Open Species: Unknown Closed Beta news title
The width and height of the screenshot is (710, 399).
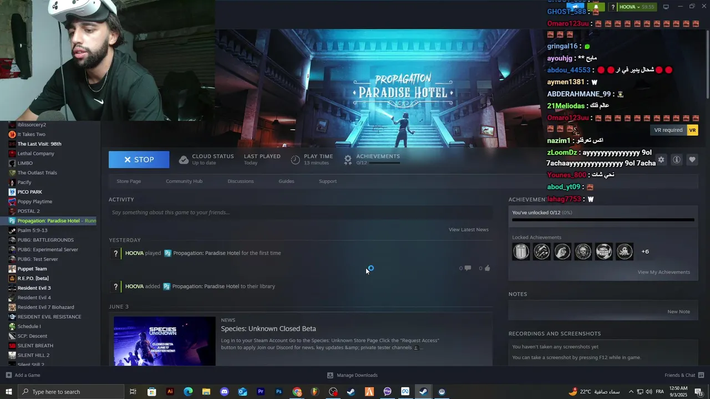(x=268, y=329)
